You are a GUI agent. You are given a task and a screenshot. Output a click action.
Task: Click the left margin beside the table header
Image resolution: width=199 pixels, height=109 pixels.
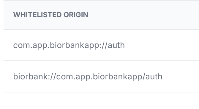coord(2,15)
